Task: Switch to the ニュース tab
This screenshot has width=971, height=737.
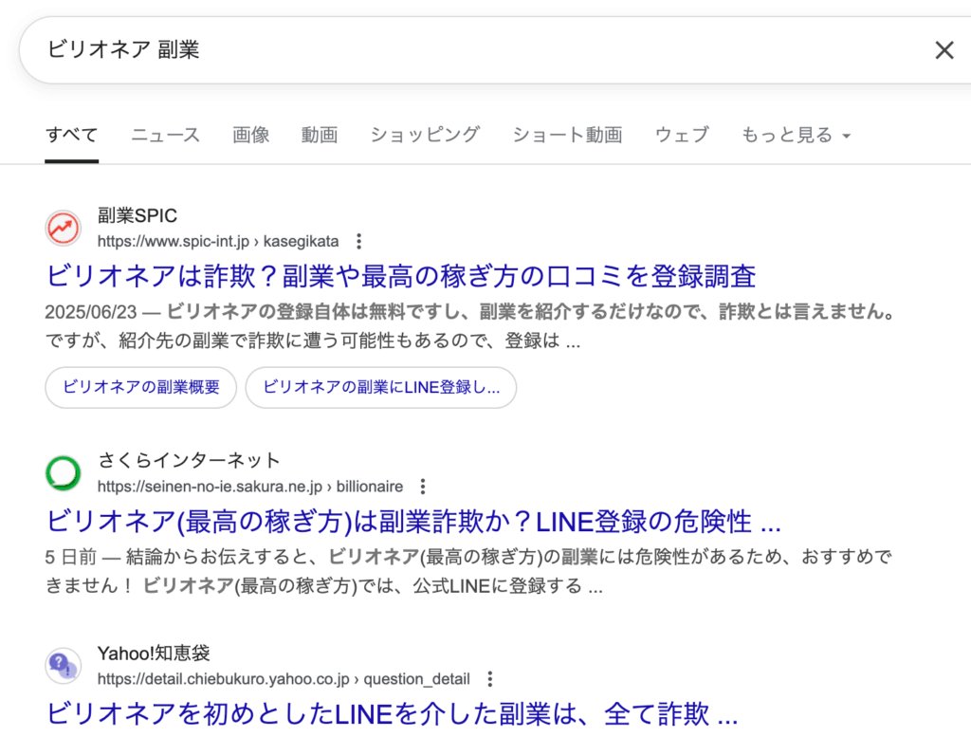Action: [x=165, y=135]
